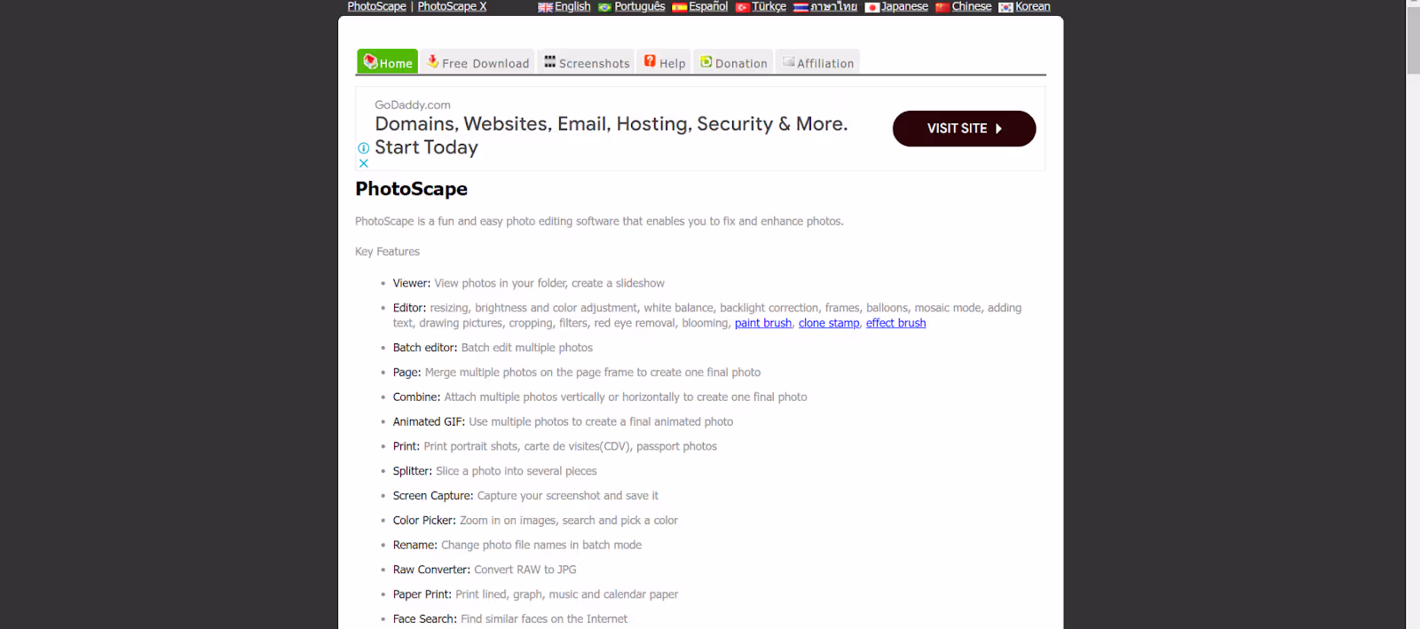Viewport: 1420px width, 629px height.
Task: Click the Screen Capture feature label
Action: pyautogui.click(x=433, y=496)
